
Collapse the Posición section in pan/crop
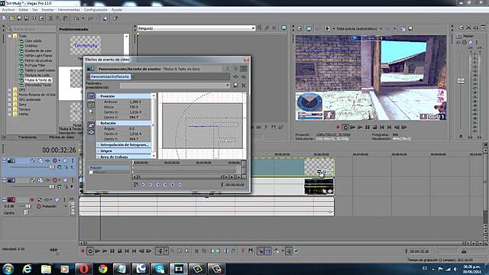coord(98,96)
